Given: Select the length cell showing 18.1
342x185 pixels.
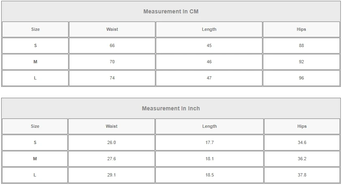Looking at the screenshot, I should [x=209, y=159].
